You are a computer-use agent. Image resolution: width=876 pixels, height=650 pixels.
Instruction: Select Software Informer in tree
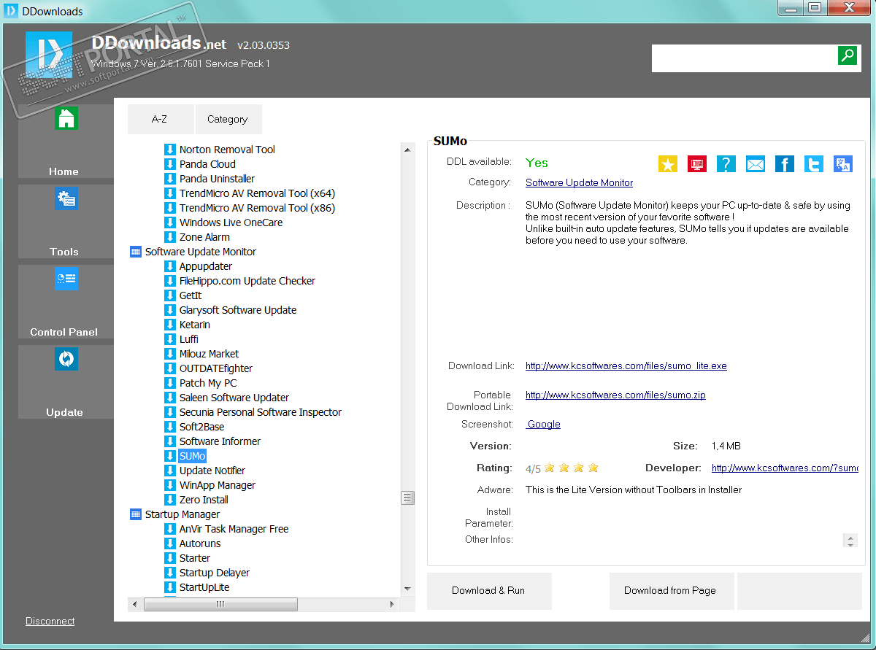tap(220, 441)
